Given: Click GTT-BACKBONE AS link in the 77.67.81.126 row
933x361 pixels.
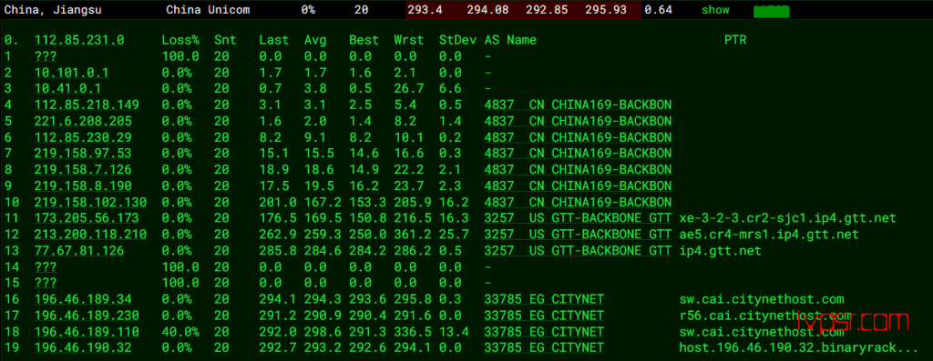Looking at the screenshot, I should (578, 251).
